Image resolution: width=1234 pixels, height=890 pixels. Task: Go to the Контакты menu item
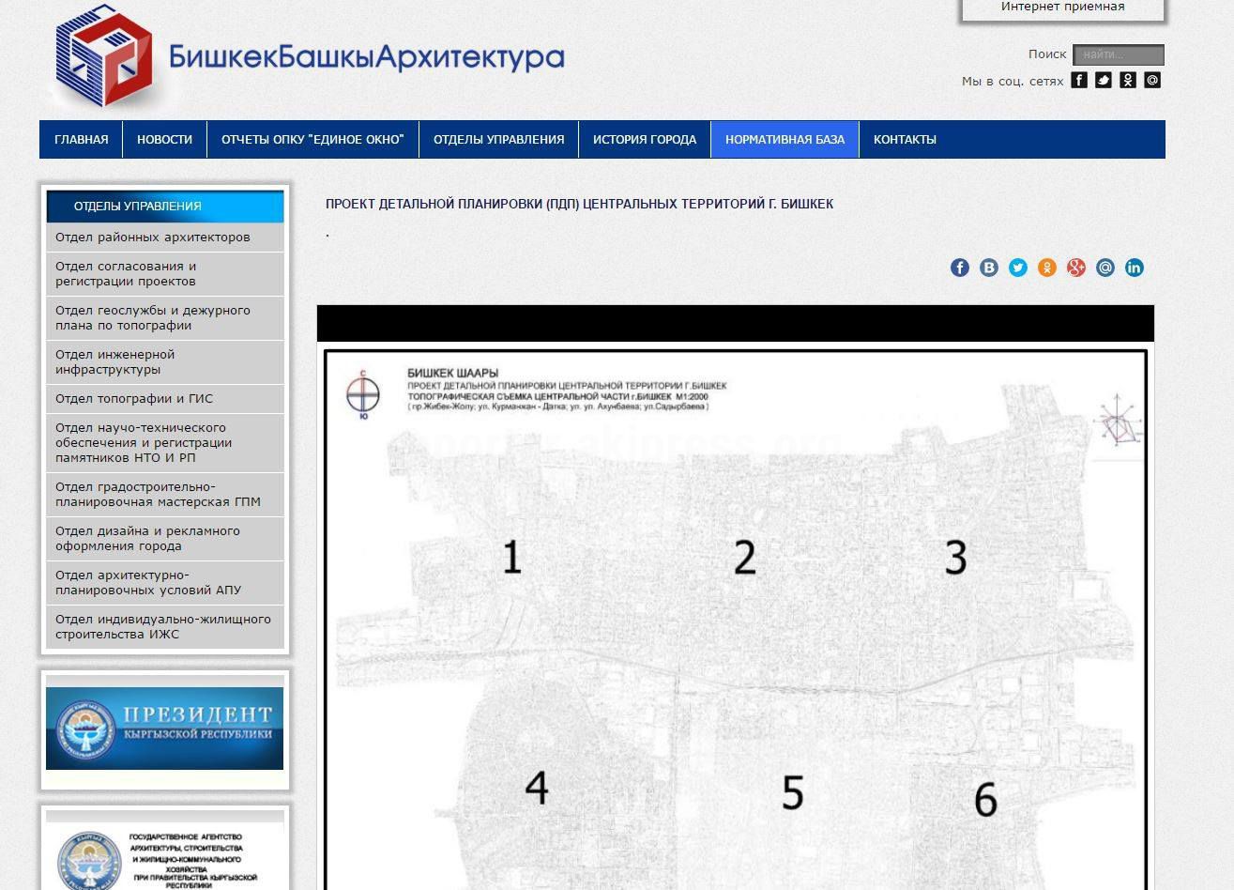pyautogui.click(x=905, y=139)
